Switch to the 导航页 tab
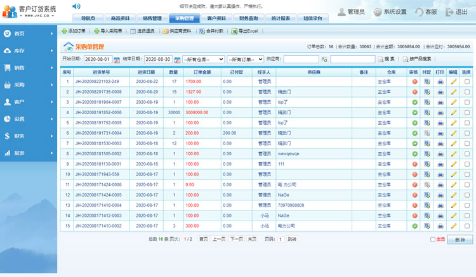 (88, 18)
